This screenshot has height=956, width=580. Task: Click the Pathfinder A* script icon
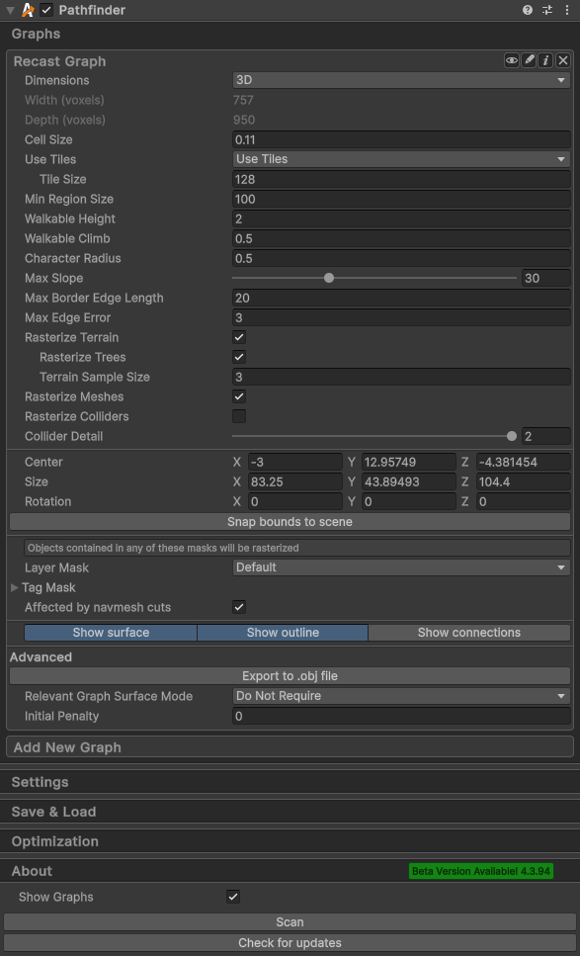click(28, 10)
